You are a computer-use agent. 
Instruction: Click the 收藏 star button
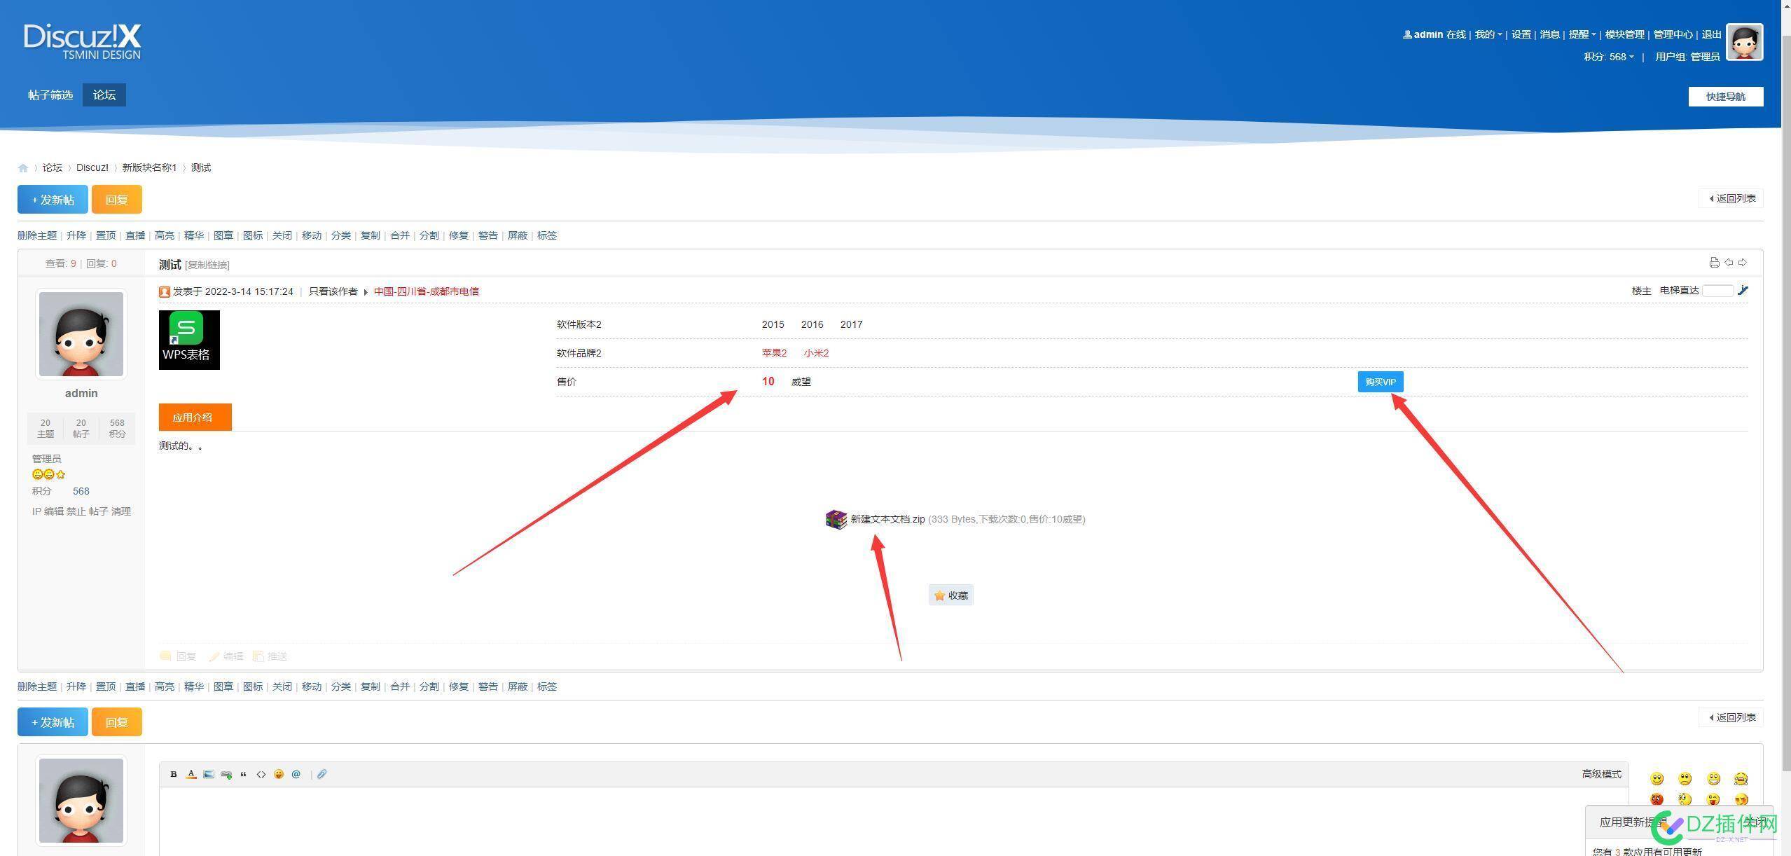[x=950, y=595]
